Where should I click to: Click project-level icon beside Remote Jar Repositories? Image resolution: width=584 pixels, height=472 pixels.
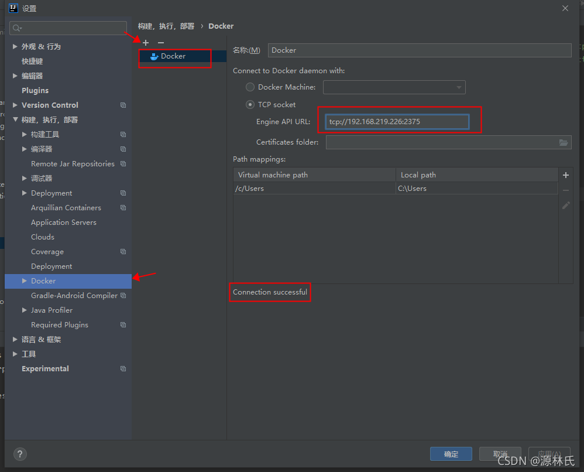point(123,163)
